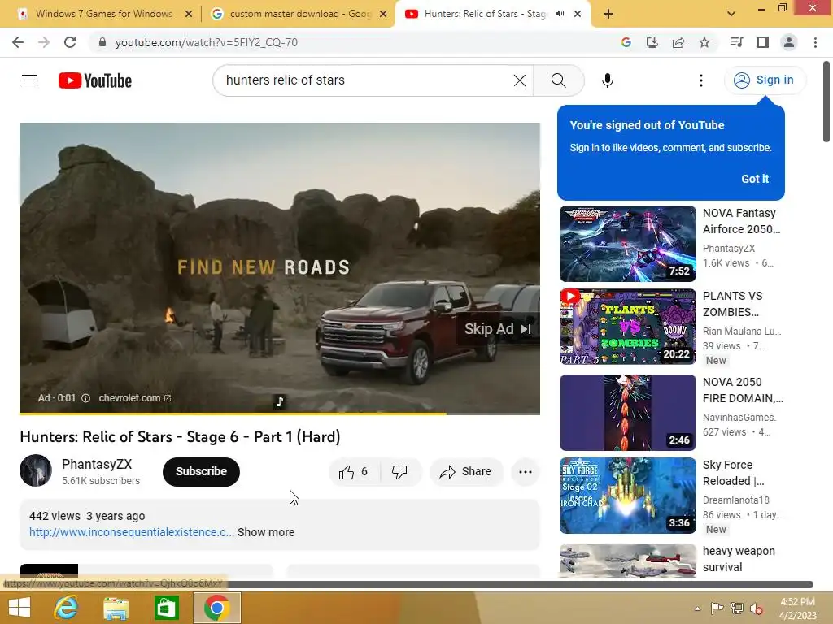Open the YouTube hamburger guide menu
Image resolution: width=833 pixels, height=624 pixels.
click(x=29, y=80)
